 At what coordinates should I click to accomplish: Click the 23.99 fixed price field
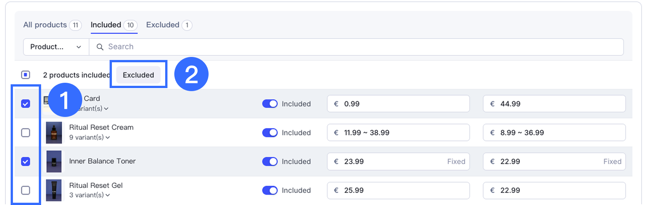(392, 161)
